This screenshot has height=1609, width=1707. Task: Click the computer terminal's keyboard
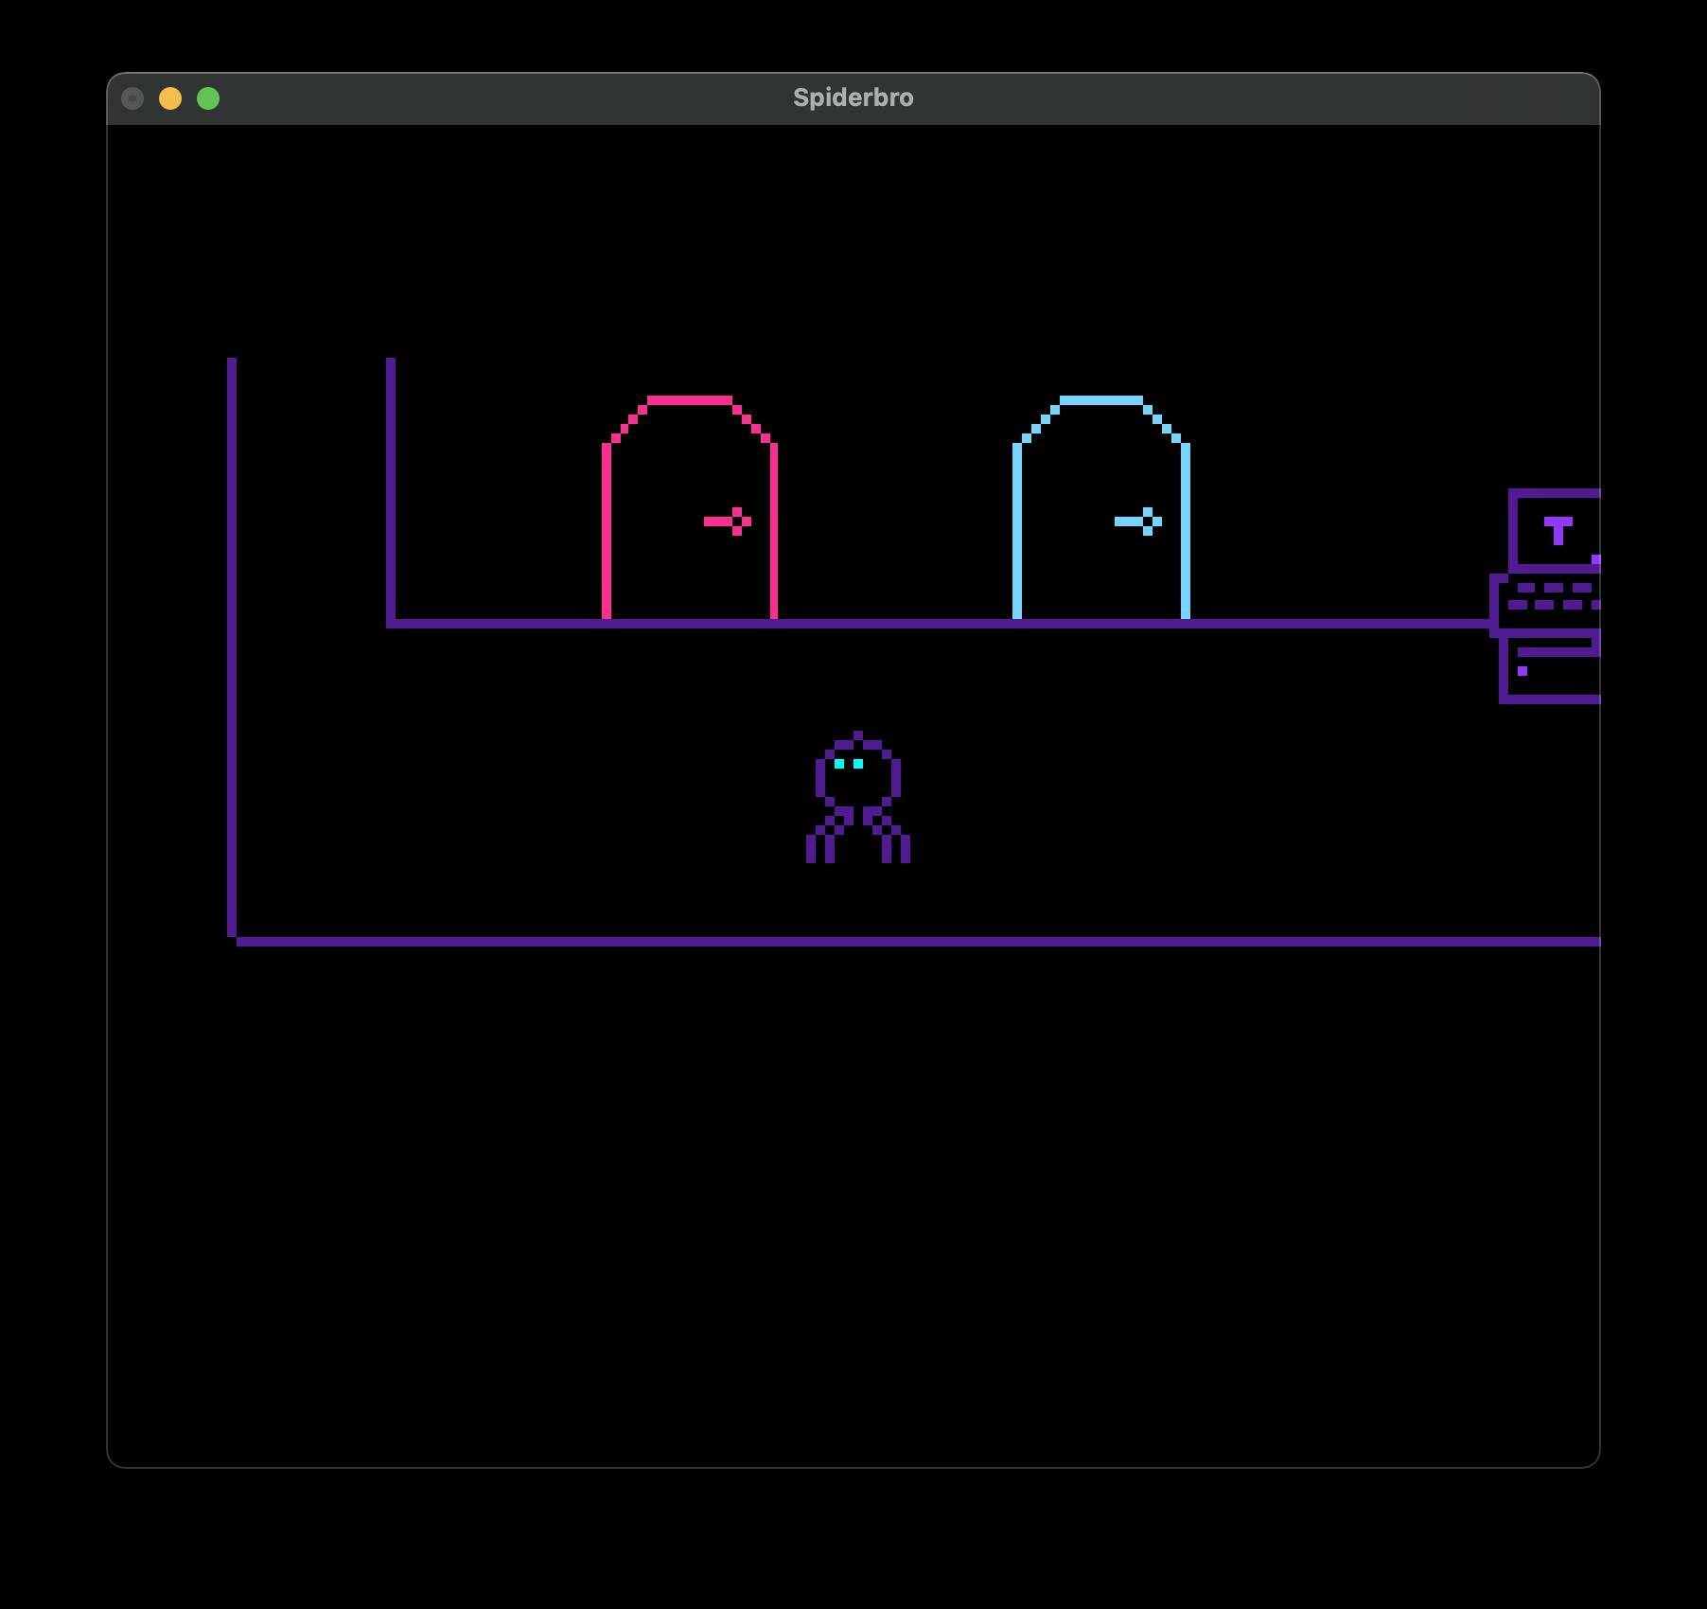tap(1548, 597)
